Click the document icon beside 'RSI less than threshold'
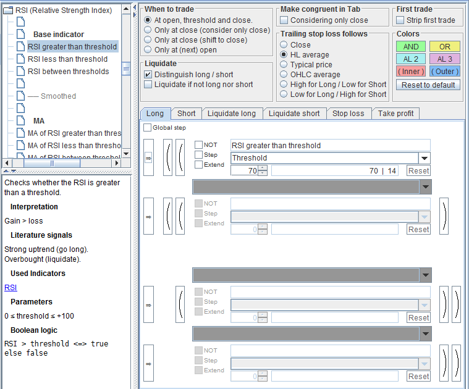Viewport: 469px width, 389px height. coord(20,59)
